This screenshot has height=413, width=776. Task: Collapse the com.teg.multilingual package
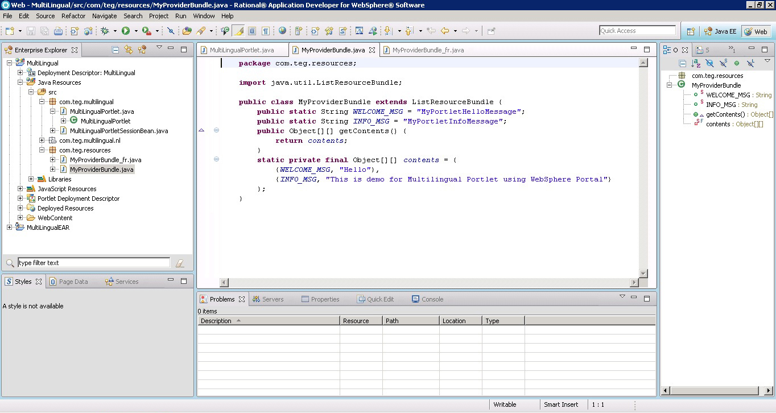[42, 102]
